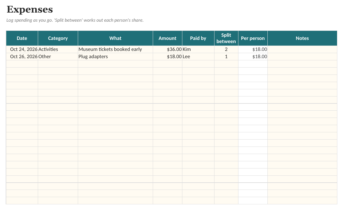
Task: Click the What column header
Action: tap(115, 38)
